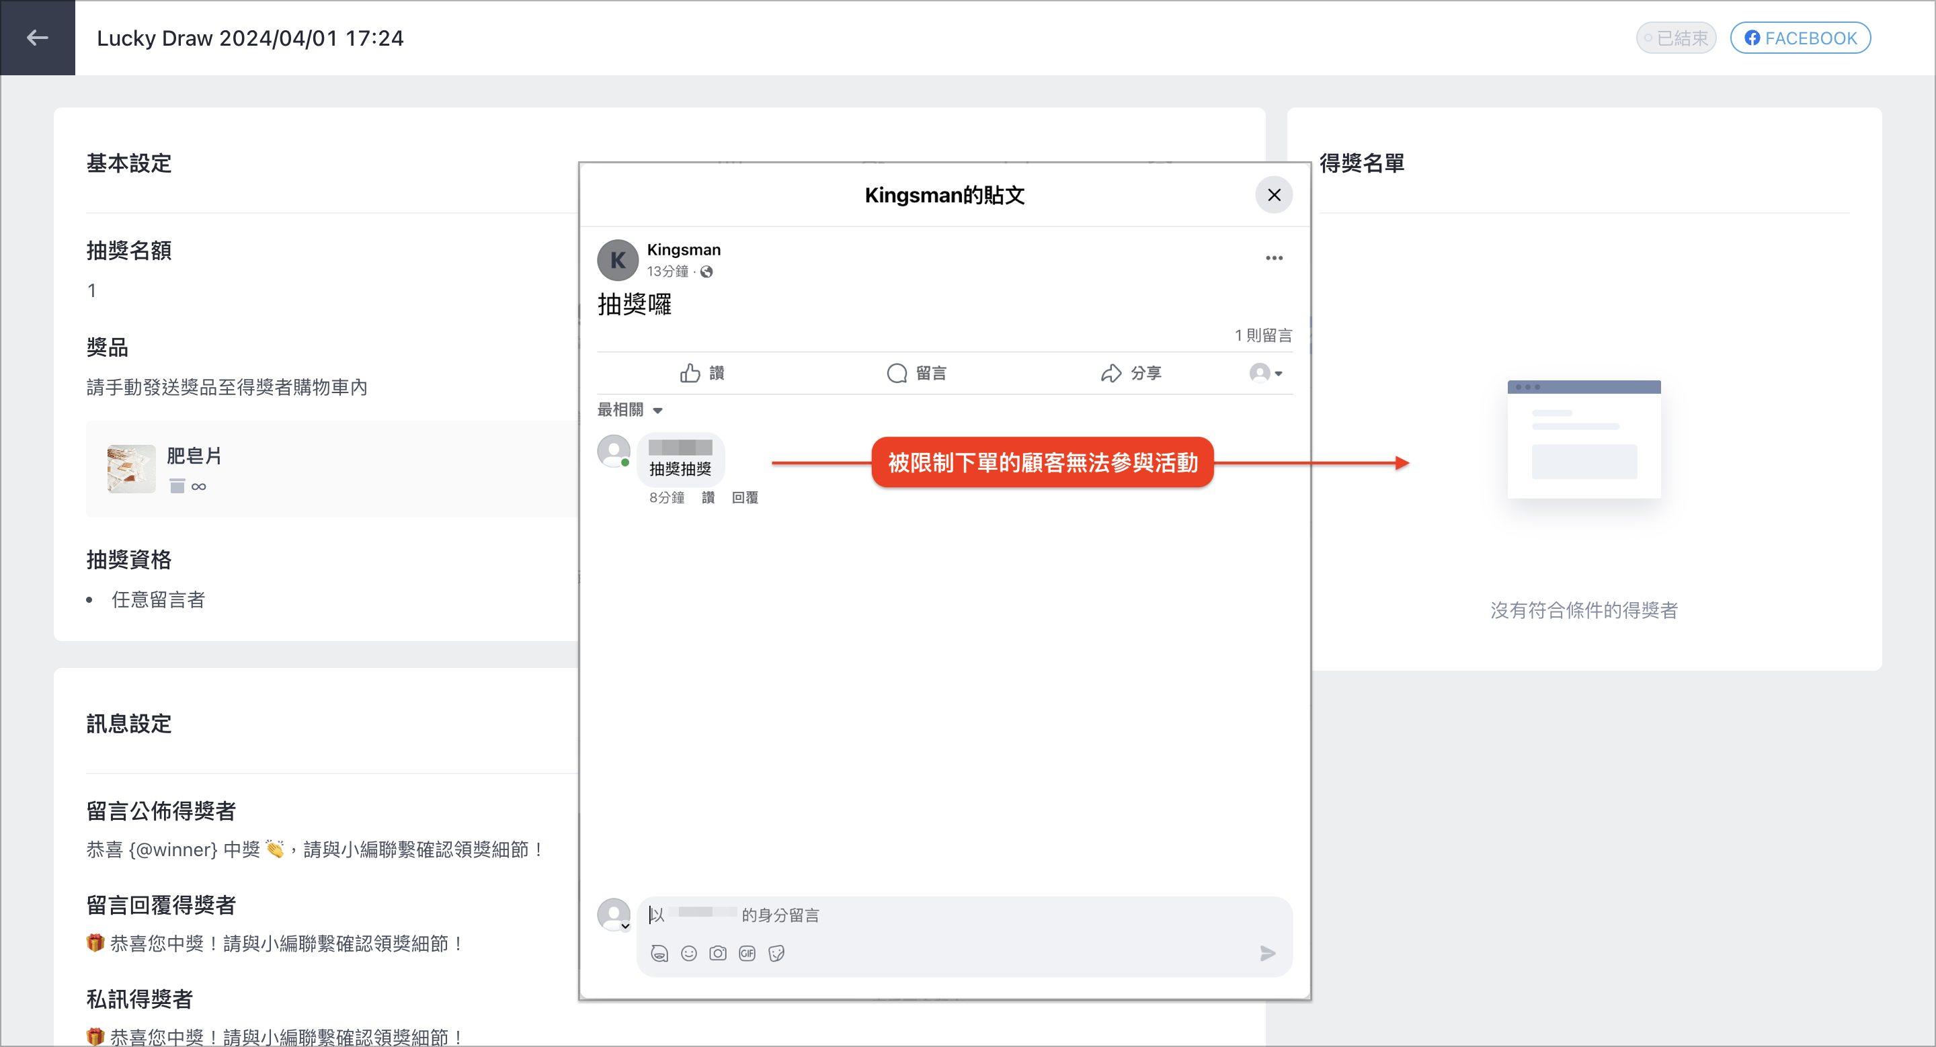Image resolution: width=1936 pixels, height=1047 pixels.
Task: Open the identity switcher dropdown beside 分享
Action: (x=1266, y=373)
